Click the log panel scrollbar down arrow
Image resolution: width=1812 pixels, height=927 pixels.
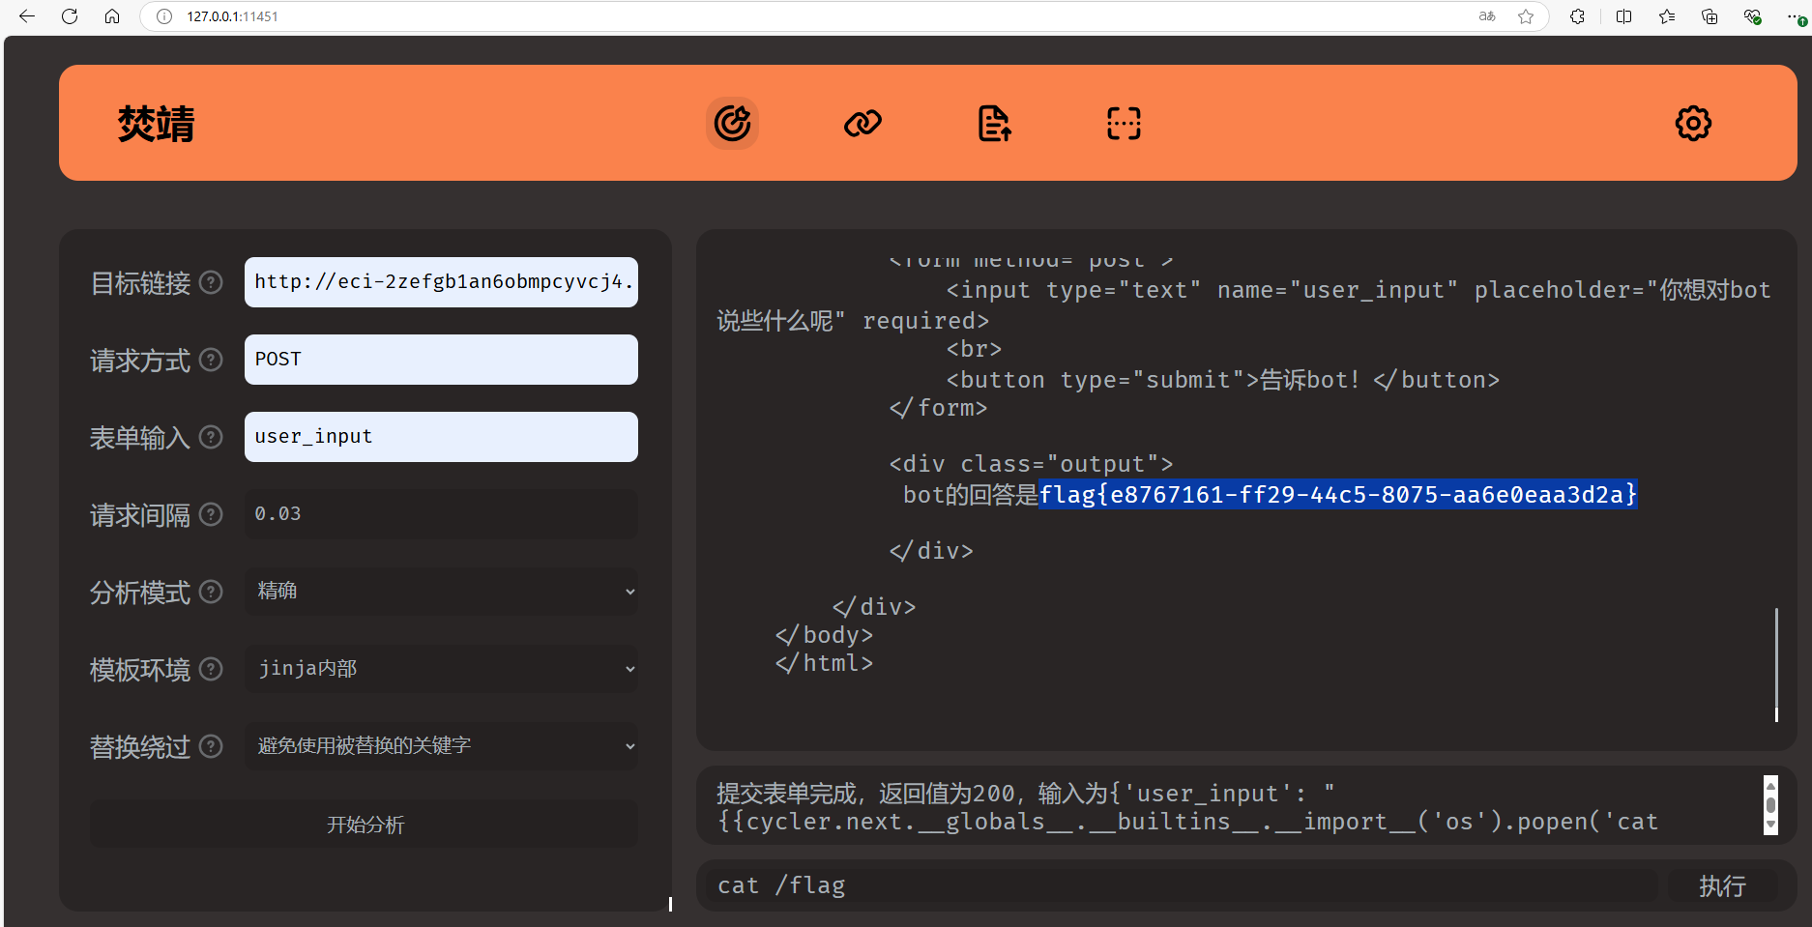[1770, 826]
